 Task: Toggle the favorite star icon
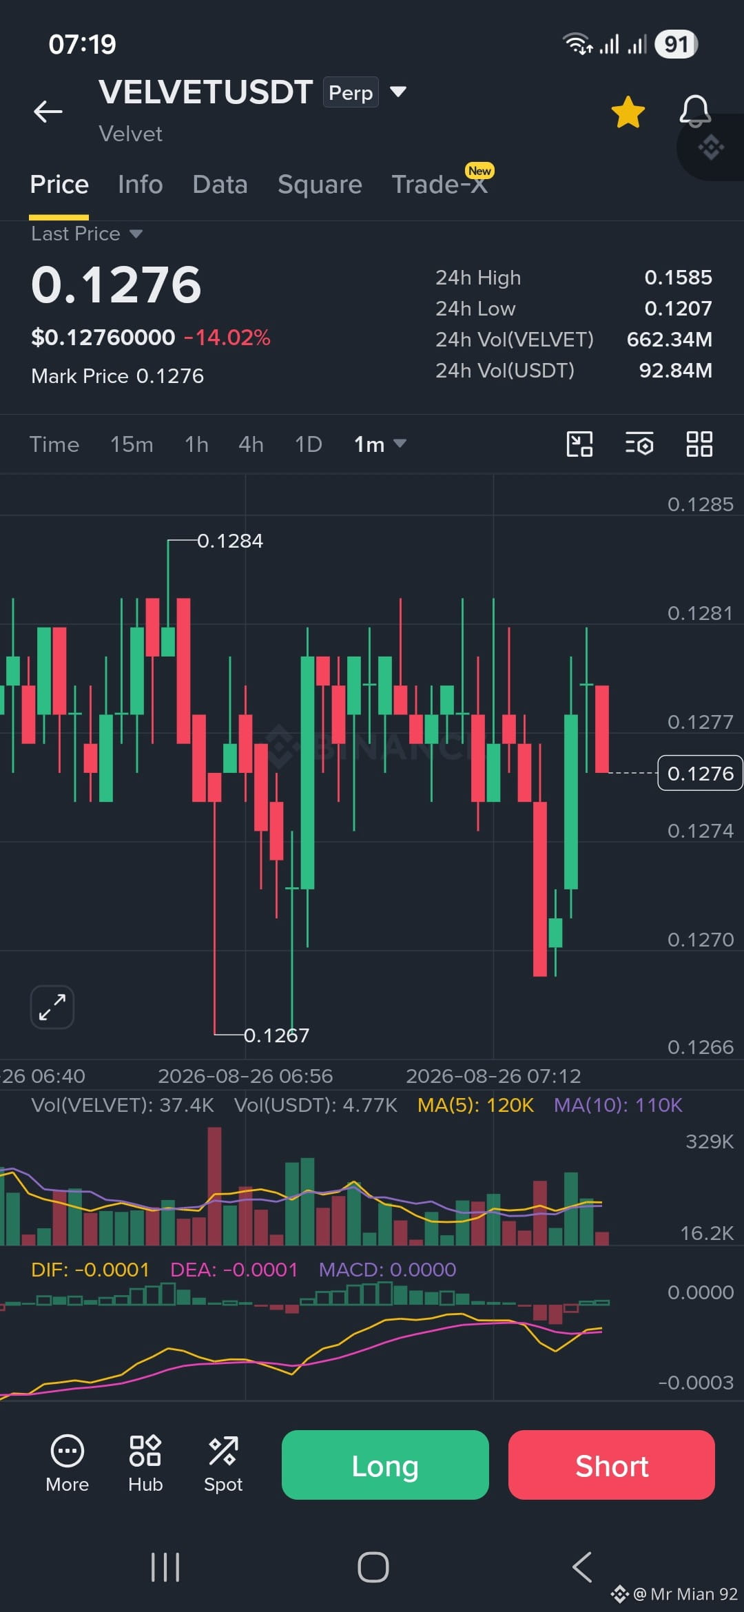tap(628, 112)
